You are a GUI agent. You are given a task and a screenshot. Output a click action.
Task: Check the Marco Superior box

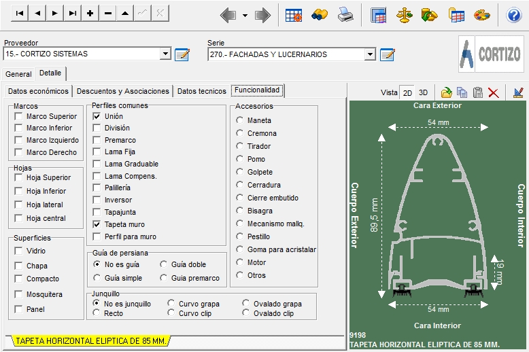pyautogui.click(x=18, y=116)
